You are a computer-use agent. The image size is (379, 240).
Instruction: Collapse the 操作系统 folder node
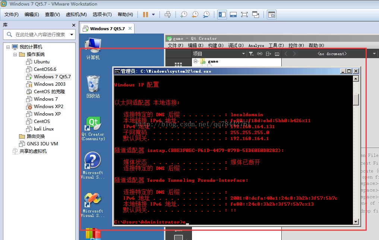[15, 54]
